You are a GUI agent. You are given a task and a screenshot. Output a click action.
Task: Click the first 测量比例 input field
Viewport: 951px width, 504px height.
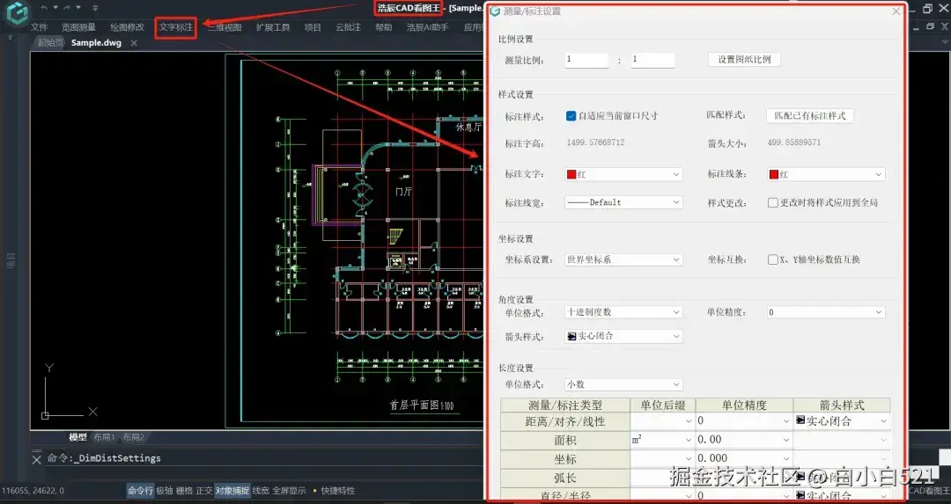pos(586,60)
